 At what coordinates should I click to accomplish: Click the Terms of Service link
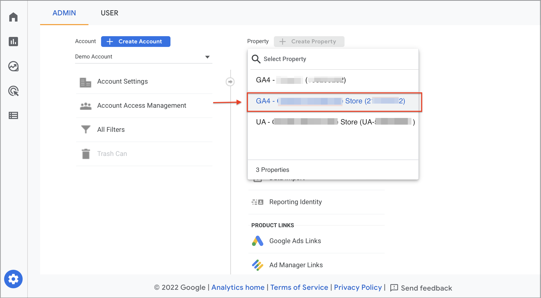pos(299,287)
